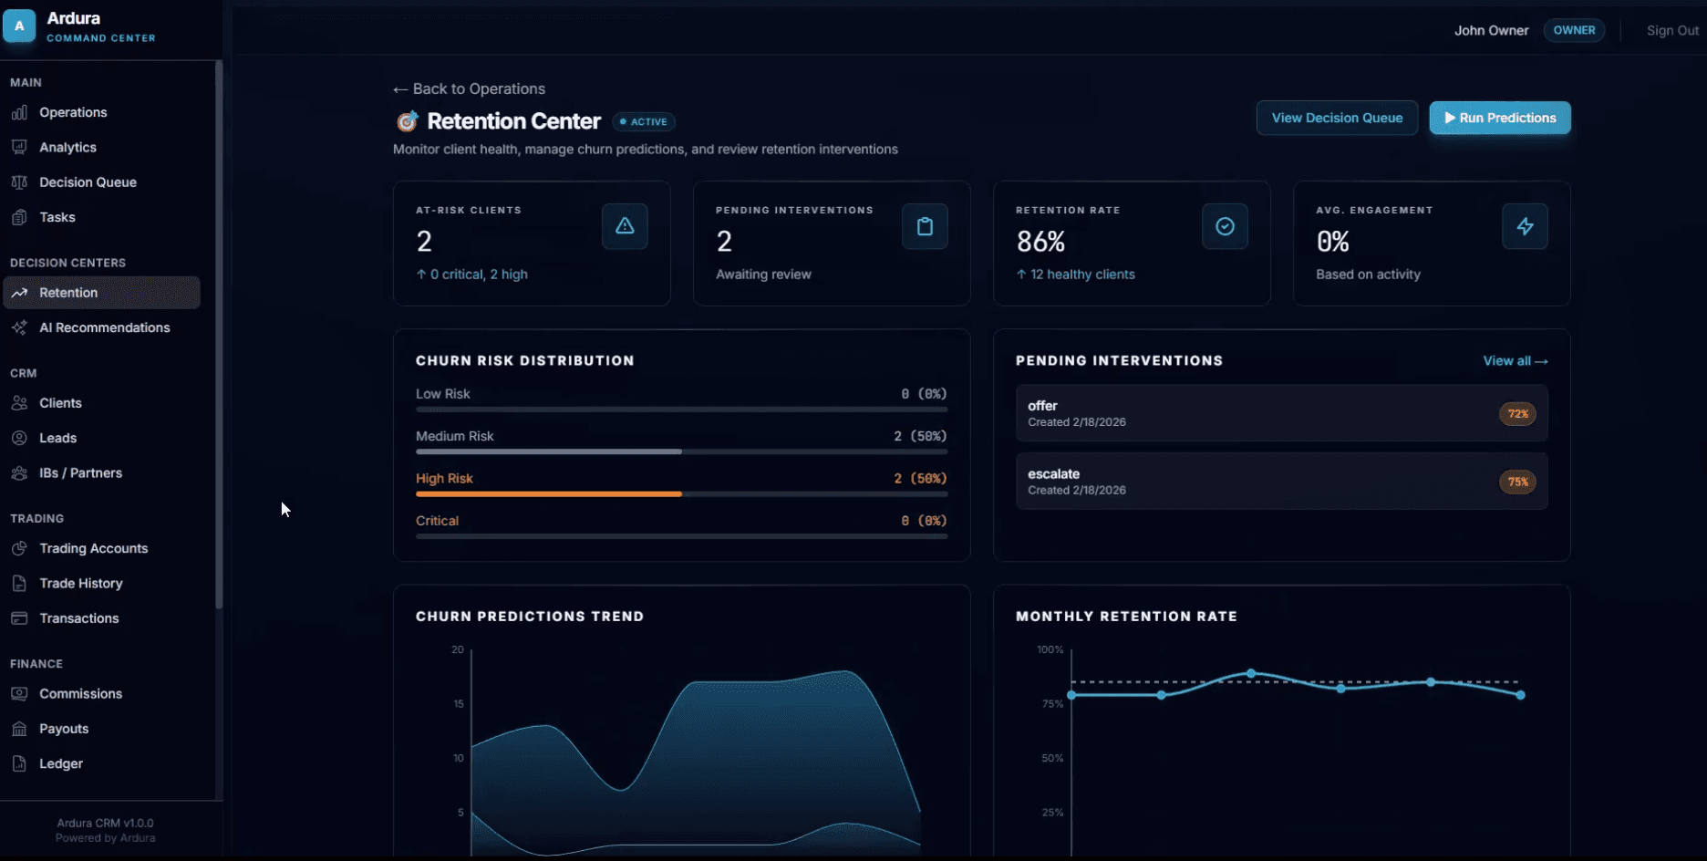The image size is (1707, 861).
Task: Click the OWNER role badge
Action: pos(1574,30)
